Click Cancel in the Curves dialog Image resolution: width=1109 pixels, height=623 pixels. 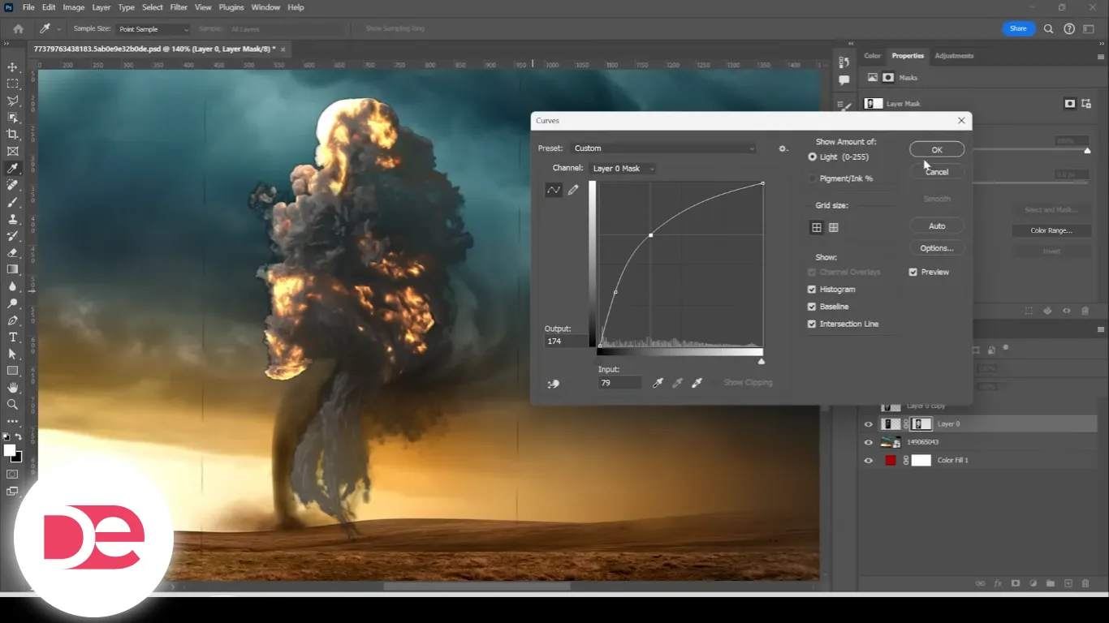(937, 172)
